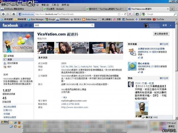Screen dimensions: 178x133
Task: Click 訂閱 RSS in sidebar
Action: pos(8,110)
